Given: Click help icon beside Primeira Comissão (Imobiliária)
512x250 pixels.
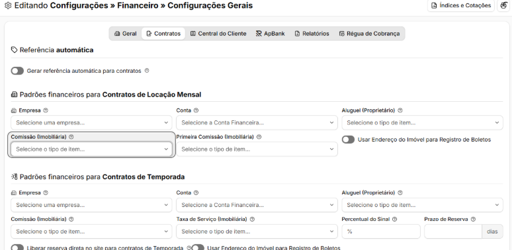Looking at the screenshot, I should (x=259, y=137).
